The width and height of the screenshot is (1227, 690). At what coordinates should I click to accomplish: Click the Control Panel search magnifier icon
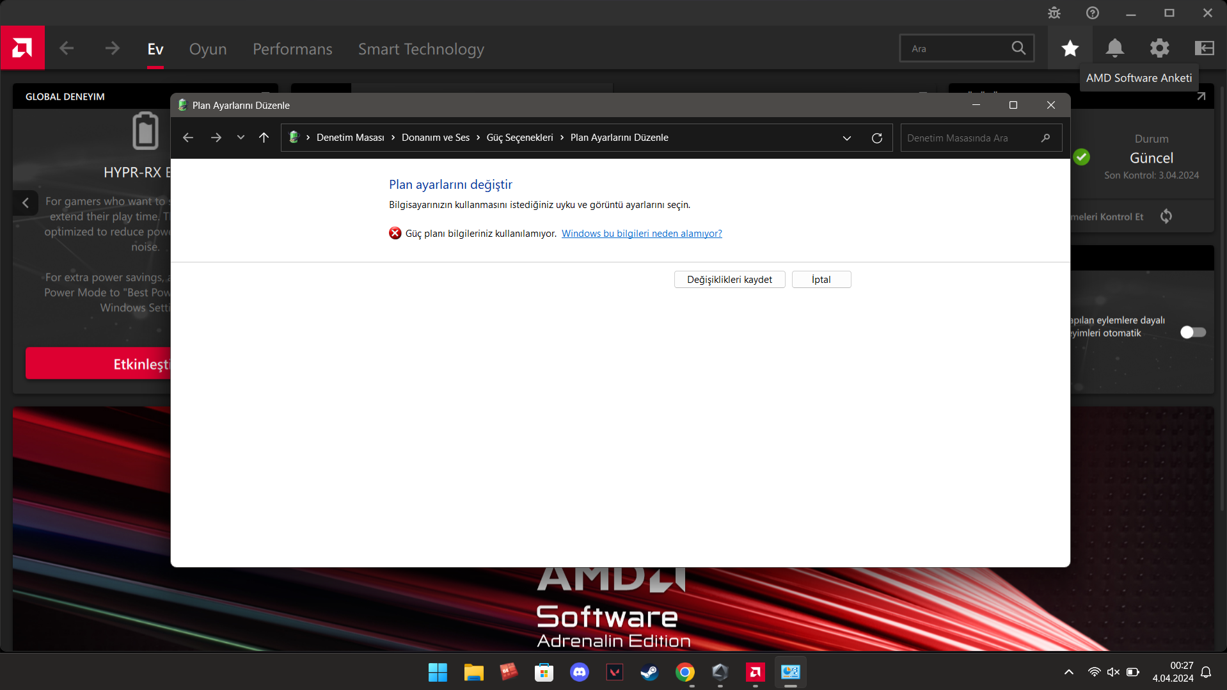(1046, 138)
